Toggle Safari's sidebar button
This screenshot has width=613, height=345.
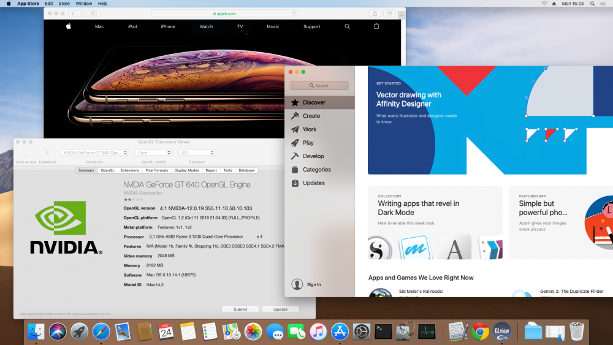94,13
